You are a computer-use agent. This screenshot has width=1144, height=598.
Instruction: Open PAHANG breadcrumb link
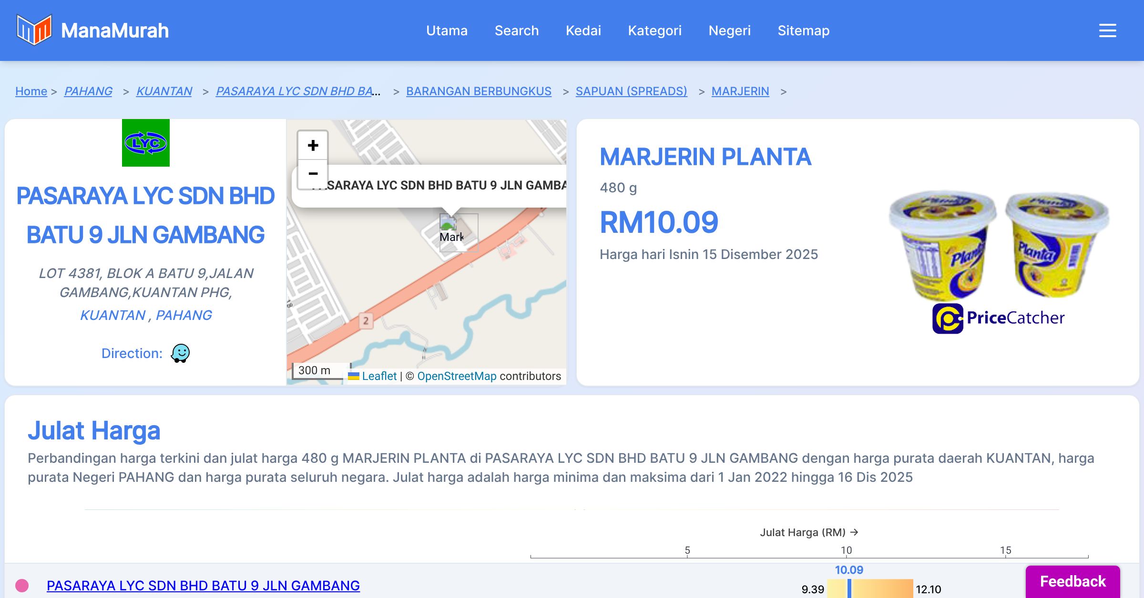88,91
